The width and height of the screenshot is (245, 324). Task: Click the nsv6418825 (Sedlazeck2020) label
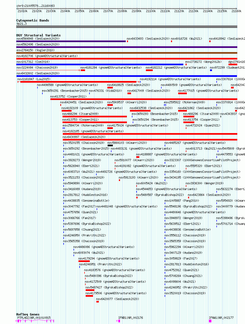click(129, 85)
